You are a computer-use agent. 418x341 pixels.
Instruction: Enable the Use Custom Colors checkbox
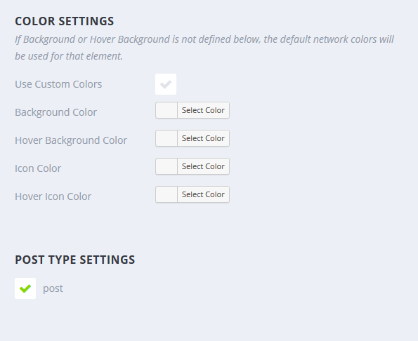(x=166, y=84)
